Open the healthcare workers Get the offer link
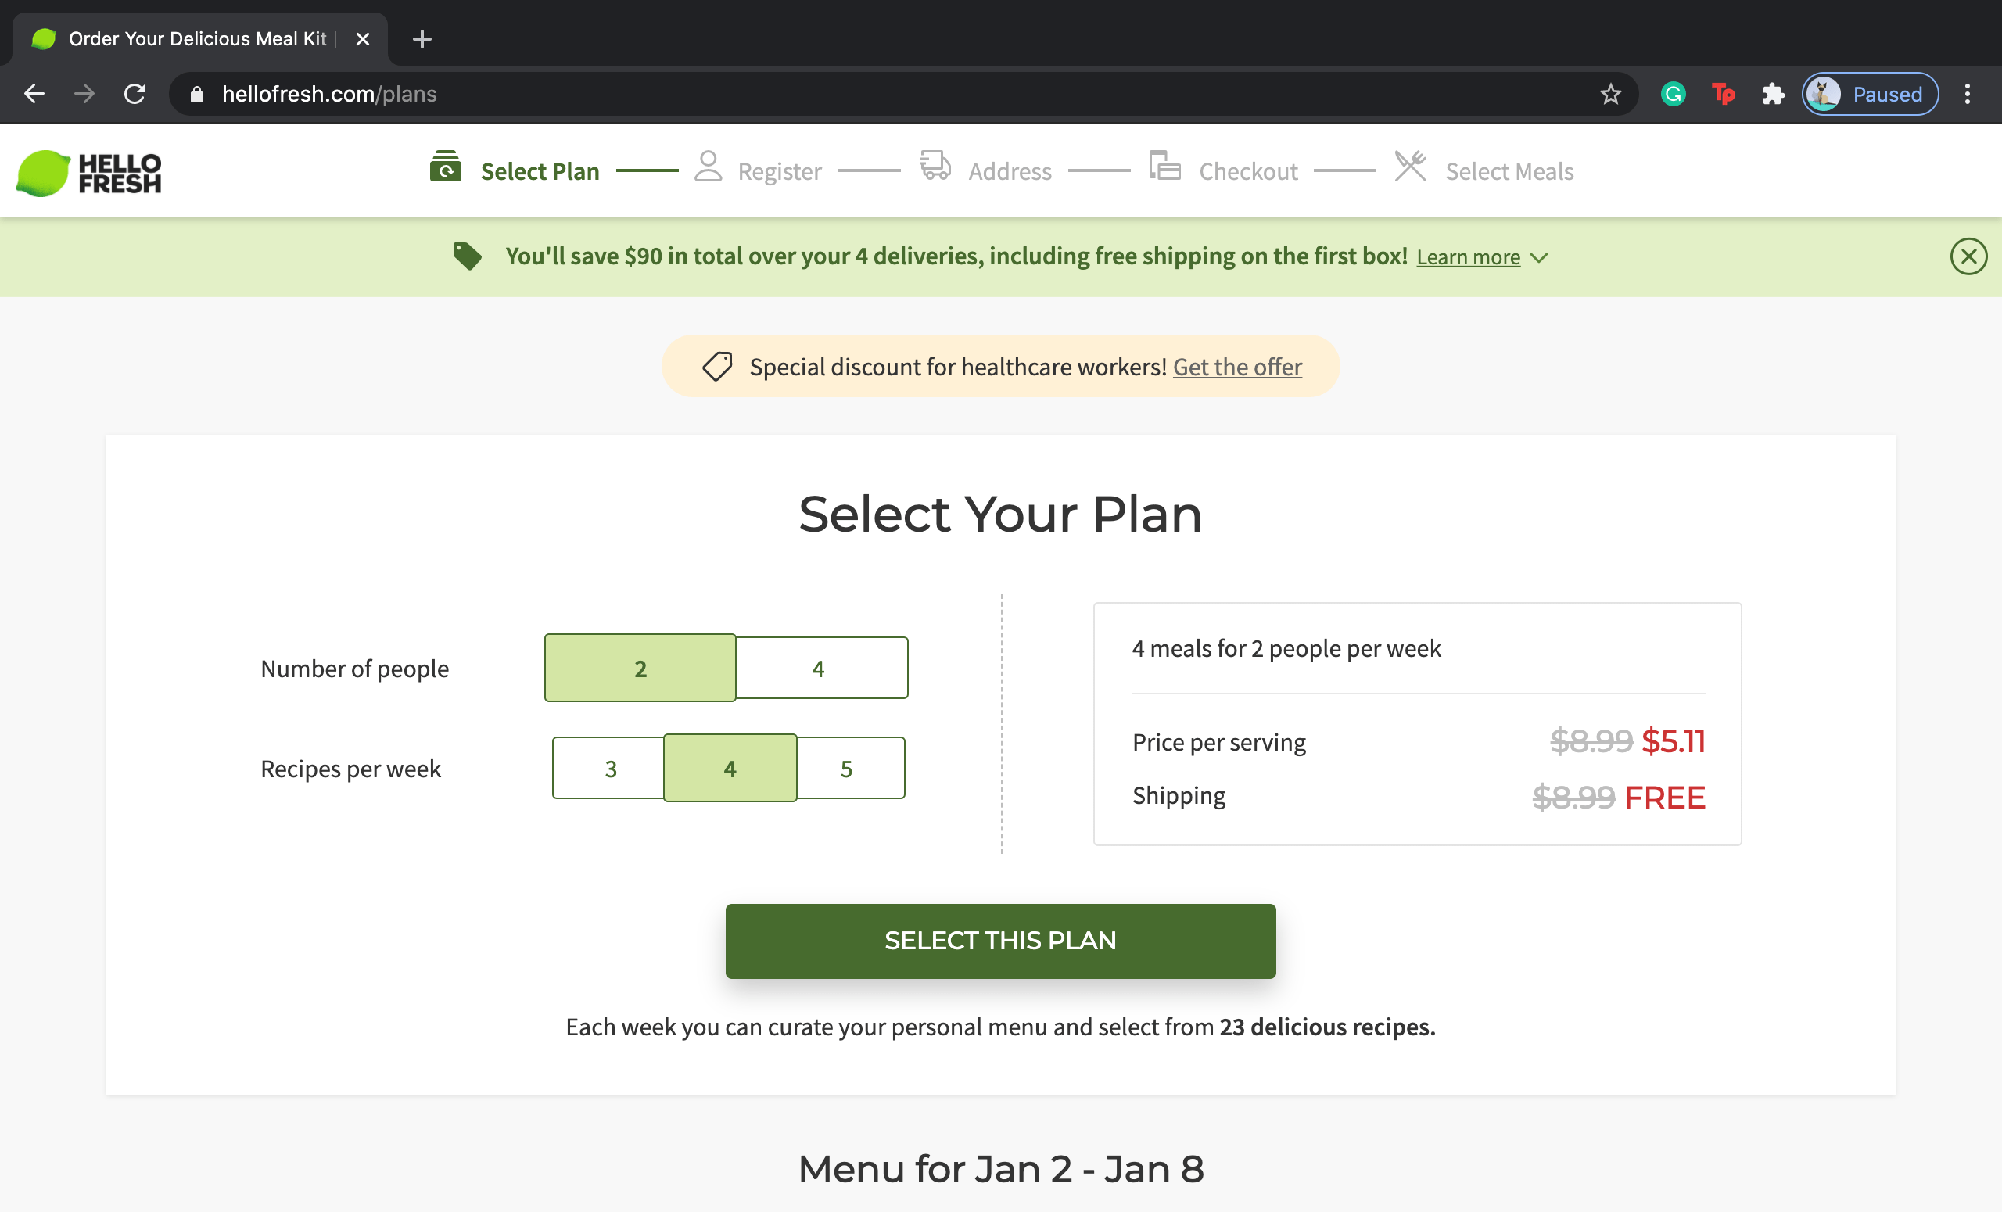The width and height of the screenshot is (2002, 1212). [x=1236, y=368]
